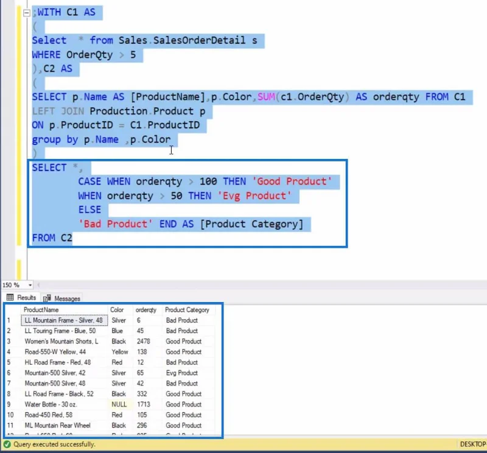Viewport: 487px width, 453px height.
Task: Click the Results tab grid icon
Action: click(10, 297)
